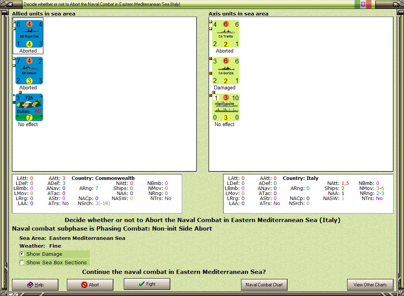Viewport: 404px width, 296px height.
Task: Click the 'Aborted' status under BB Royal Oak
Action: (x=28, y=51)
